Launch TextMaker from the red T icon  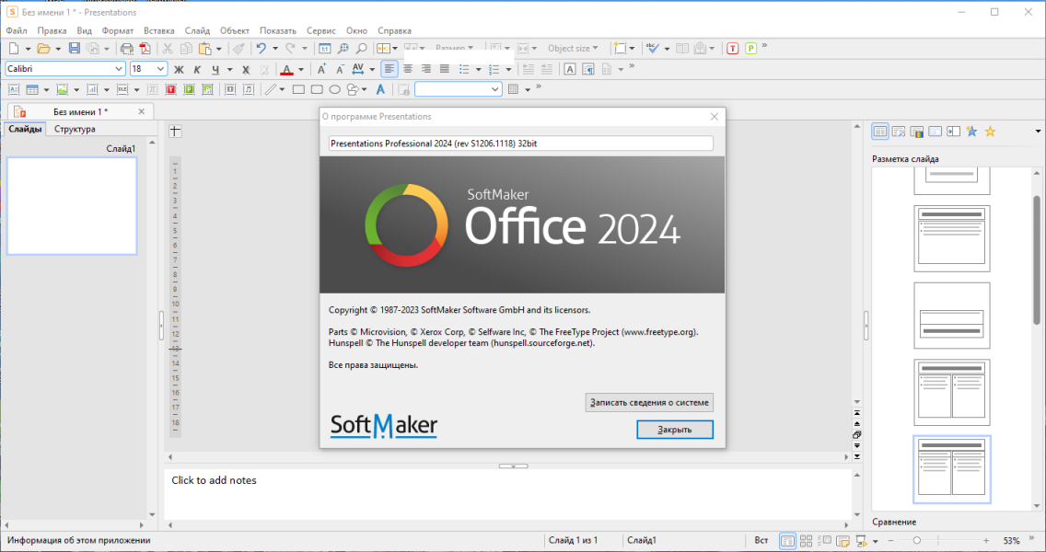pyautogui.click(x=732, y=48)
